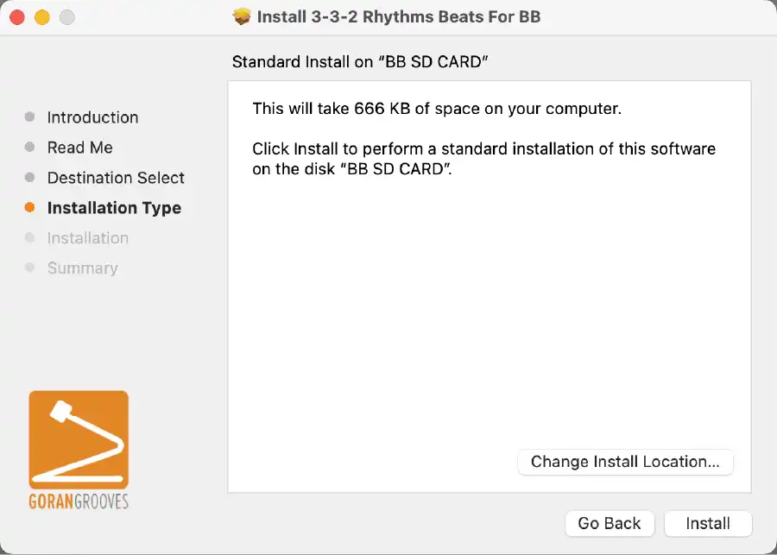Select the Read Me step

coord(79,148)
